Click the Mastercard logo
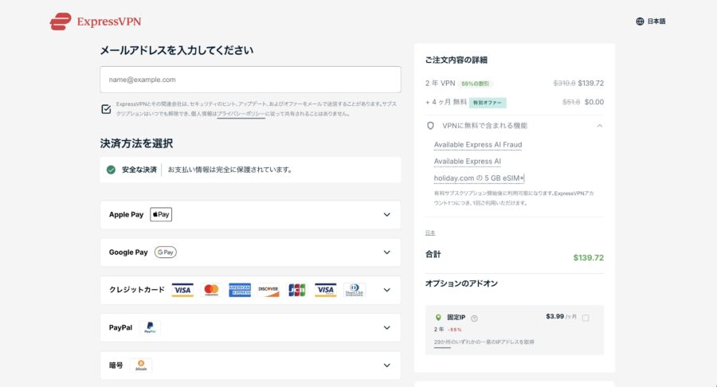Image resolution: width=717 pixels, height=387 pixels. (x=211, y=290)
